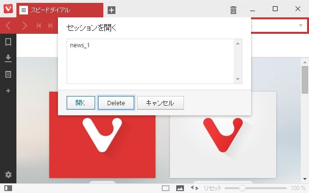Screen dimensions: 309x193
Task: Maximize the Vivaldi window
Action: coord(275,9)
